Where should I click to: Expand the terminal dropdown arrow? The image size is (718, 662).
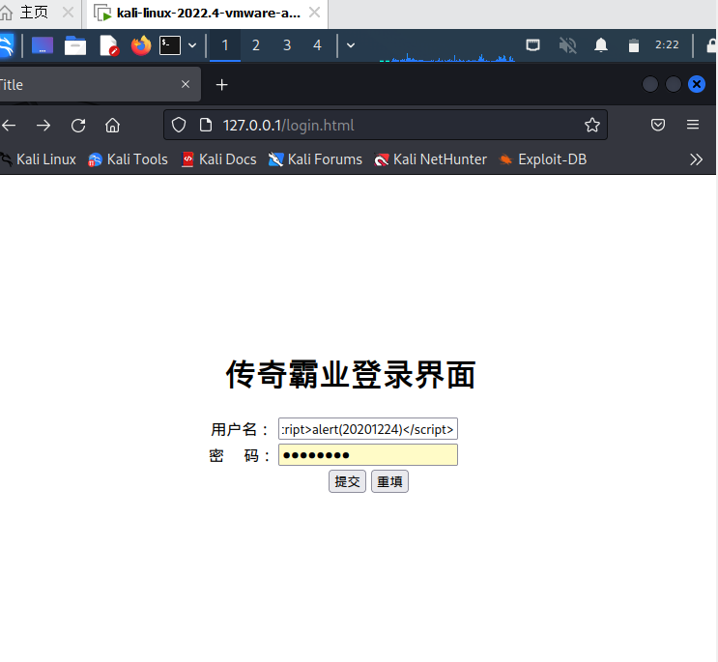[192, 45]
